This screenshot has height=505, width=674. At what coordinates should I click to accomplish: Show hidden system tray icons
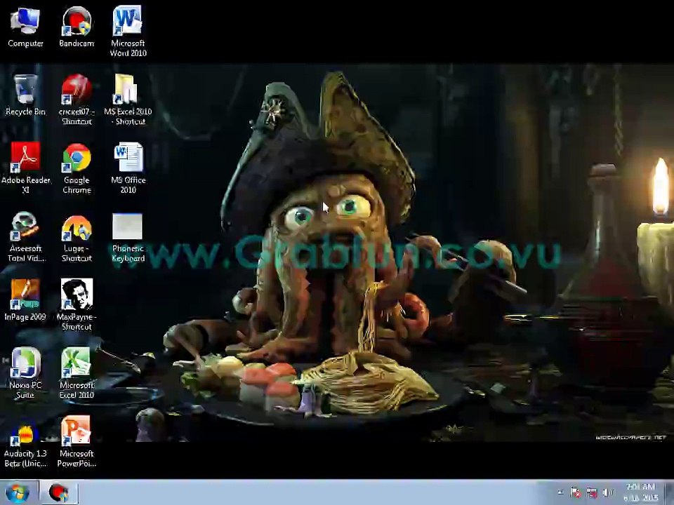[560, 492]
